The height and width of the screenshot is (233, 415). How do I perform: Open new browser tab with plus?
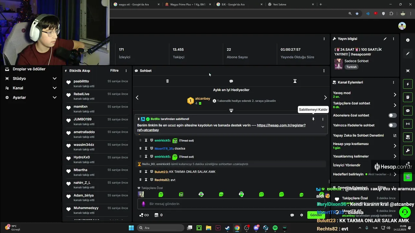(x=321, y=5)
